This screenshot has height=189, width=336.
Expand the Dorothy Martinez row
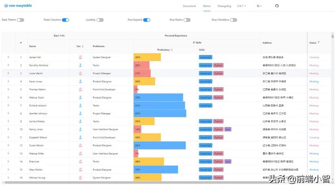pyautogui.click(x=8, y=65)
